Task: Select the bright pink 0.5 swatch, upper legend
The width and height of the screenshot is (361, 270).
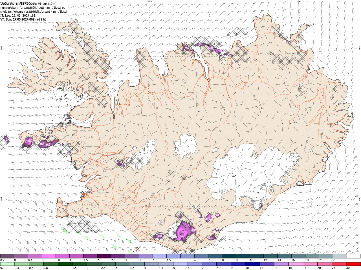Action: click(x=49, y=256)
